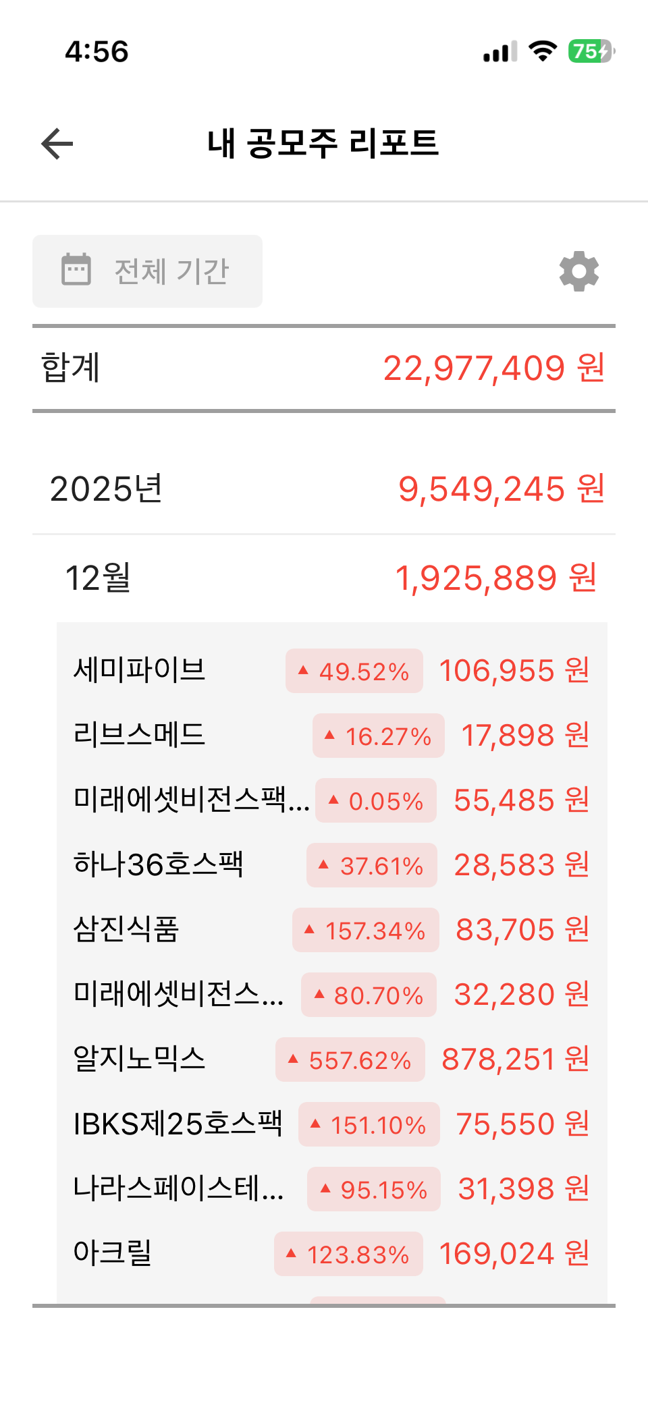Tap the 하나36호스팩 row
The height and width of the screenshot is (1403, 648).
(159, 864)
